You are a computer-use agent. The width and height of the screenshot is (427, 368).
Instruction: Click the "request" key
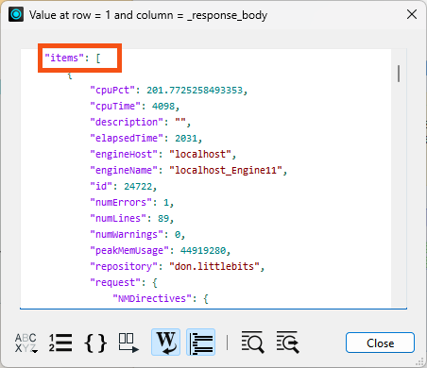tap(115, 283)
